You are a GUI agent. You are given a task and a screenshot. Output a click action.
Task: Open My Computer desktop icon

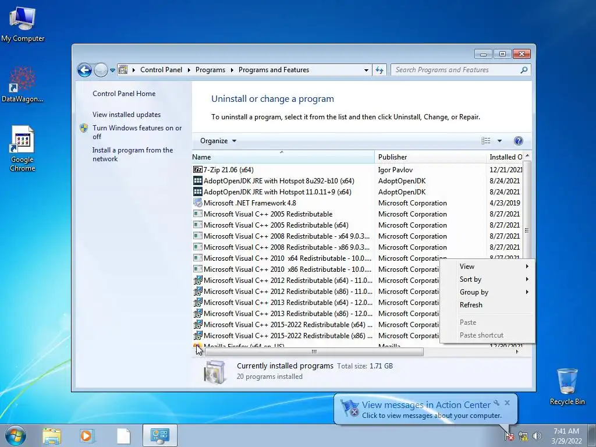[x=23, y=24]
